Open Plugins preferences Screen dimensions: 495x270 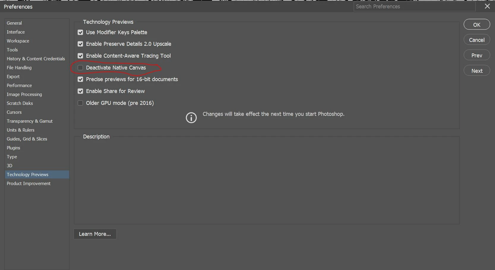click(37, 148)
